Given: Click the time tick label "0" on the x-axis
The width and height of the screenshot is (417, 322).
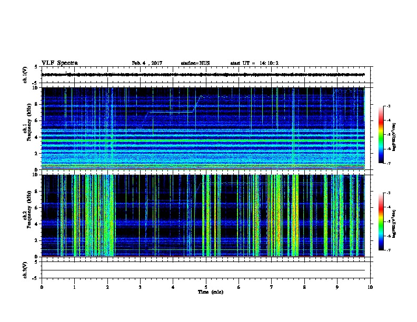Looking at the screenshot, I should pyautogui.click(x=42, y=287).
